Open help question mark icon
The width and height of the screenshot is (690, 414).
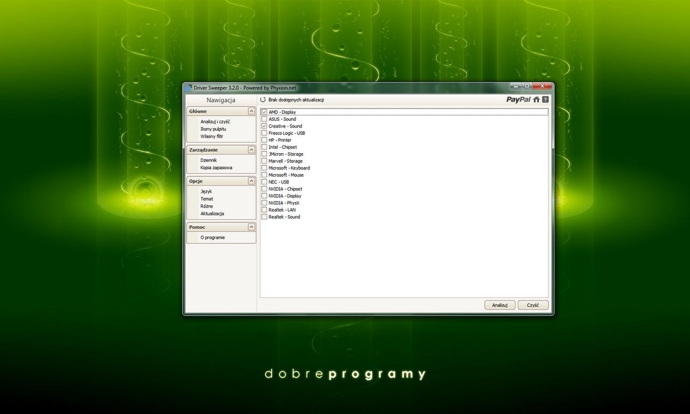coord(546,100)
